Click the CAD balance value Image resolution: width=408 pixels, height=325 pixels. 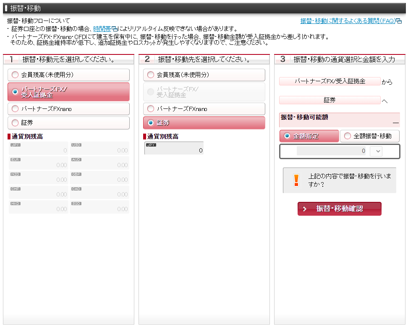click(99, 192)
